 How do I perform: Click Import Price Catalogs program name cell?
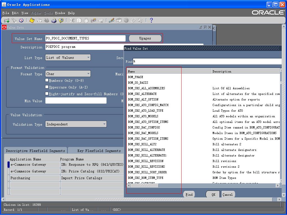(x=92, y=178)
